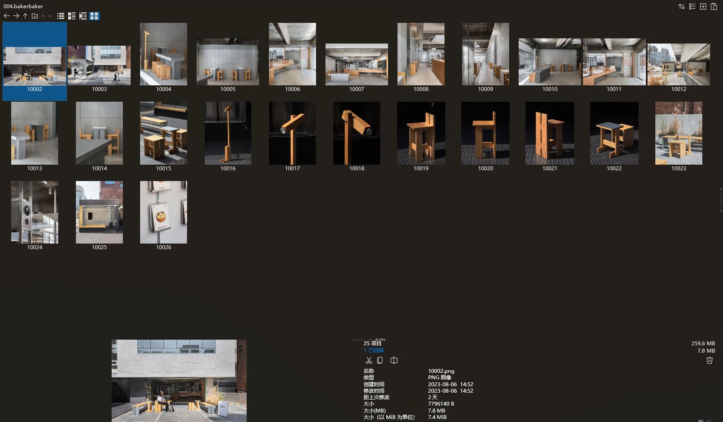Activate the large grid thumbnail view
Viewport: 723px width, 422px height.
click(94, 16)
